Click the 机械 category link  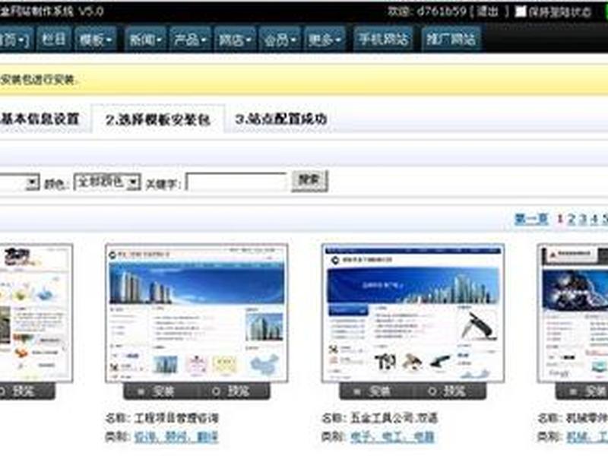click(578, 437)
